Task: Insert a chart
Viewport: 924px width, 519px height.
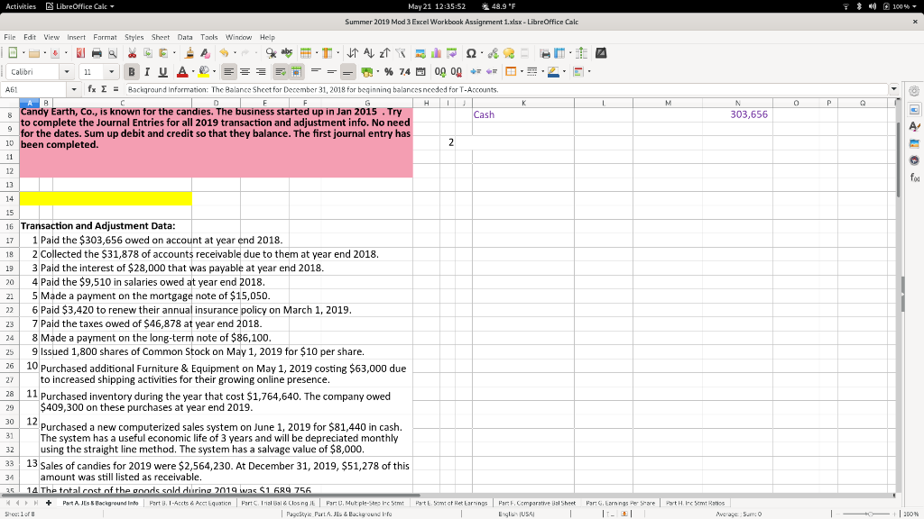Action: tap(436, 53)
